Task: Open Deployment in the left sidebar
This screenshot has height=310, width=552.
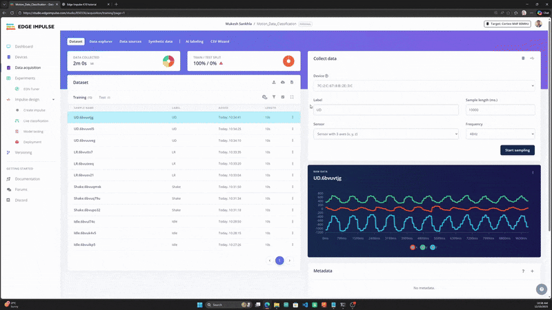Action: (x=32, y=142)
